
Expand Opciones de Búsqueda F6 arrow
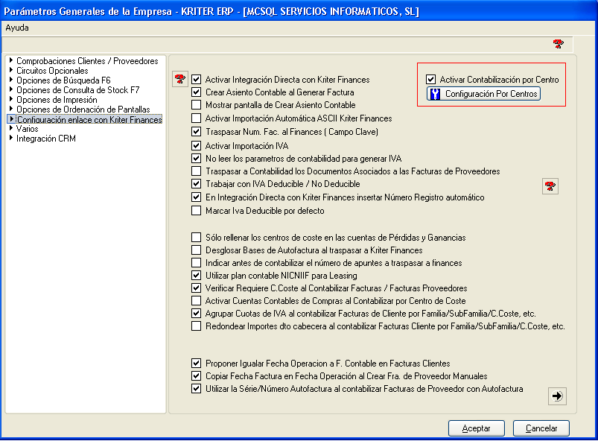coord(11,80)
